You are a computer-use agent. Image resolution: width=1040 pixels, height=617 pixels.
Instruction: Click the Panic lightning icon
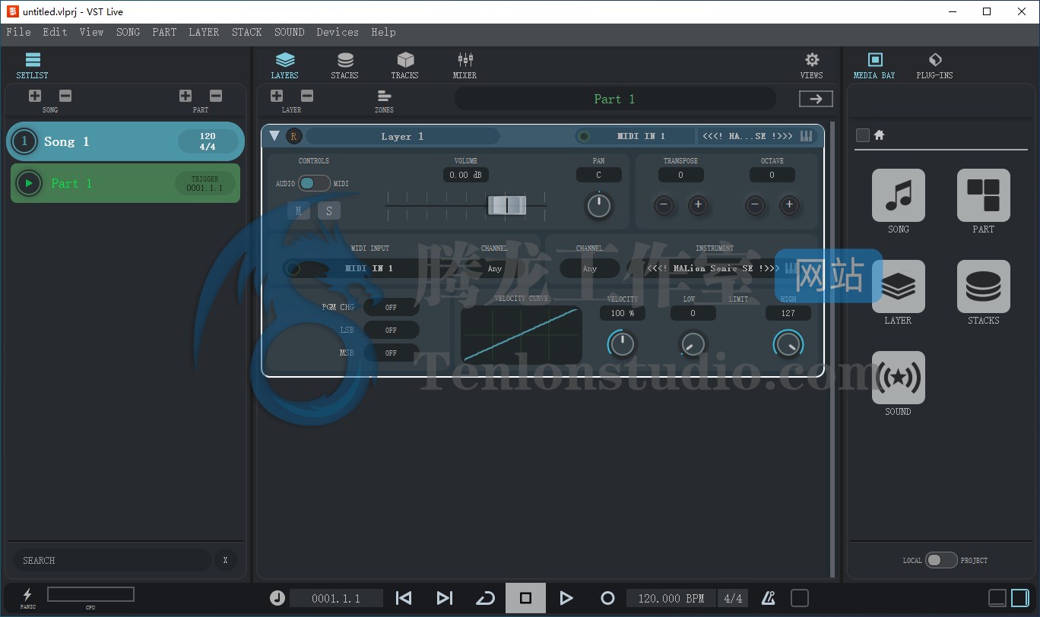(27, 594)
